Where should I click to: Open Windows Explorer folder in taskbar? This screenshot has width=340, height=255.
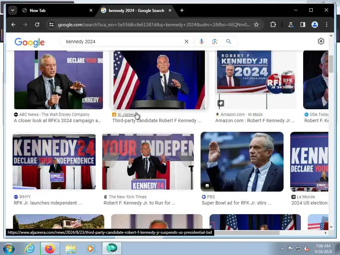point(71,248)
